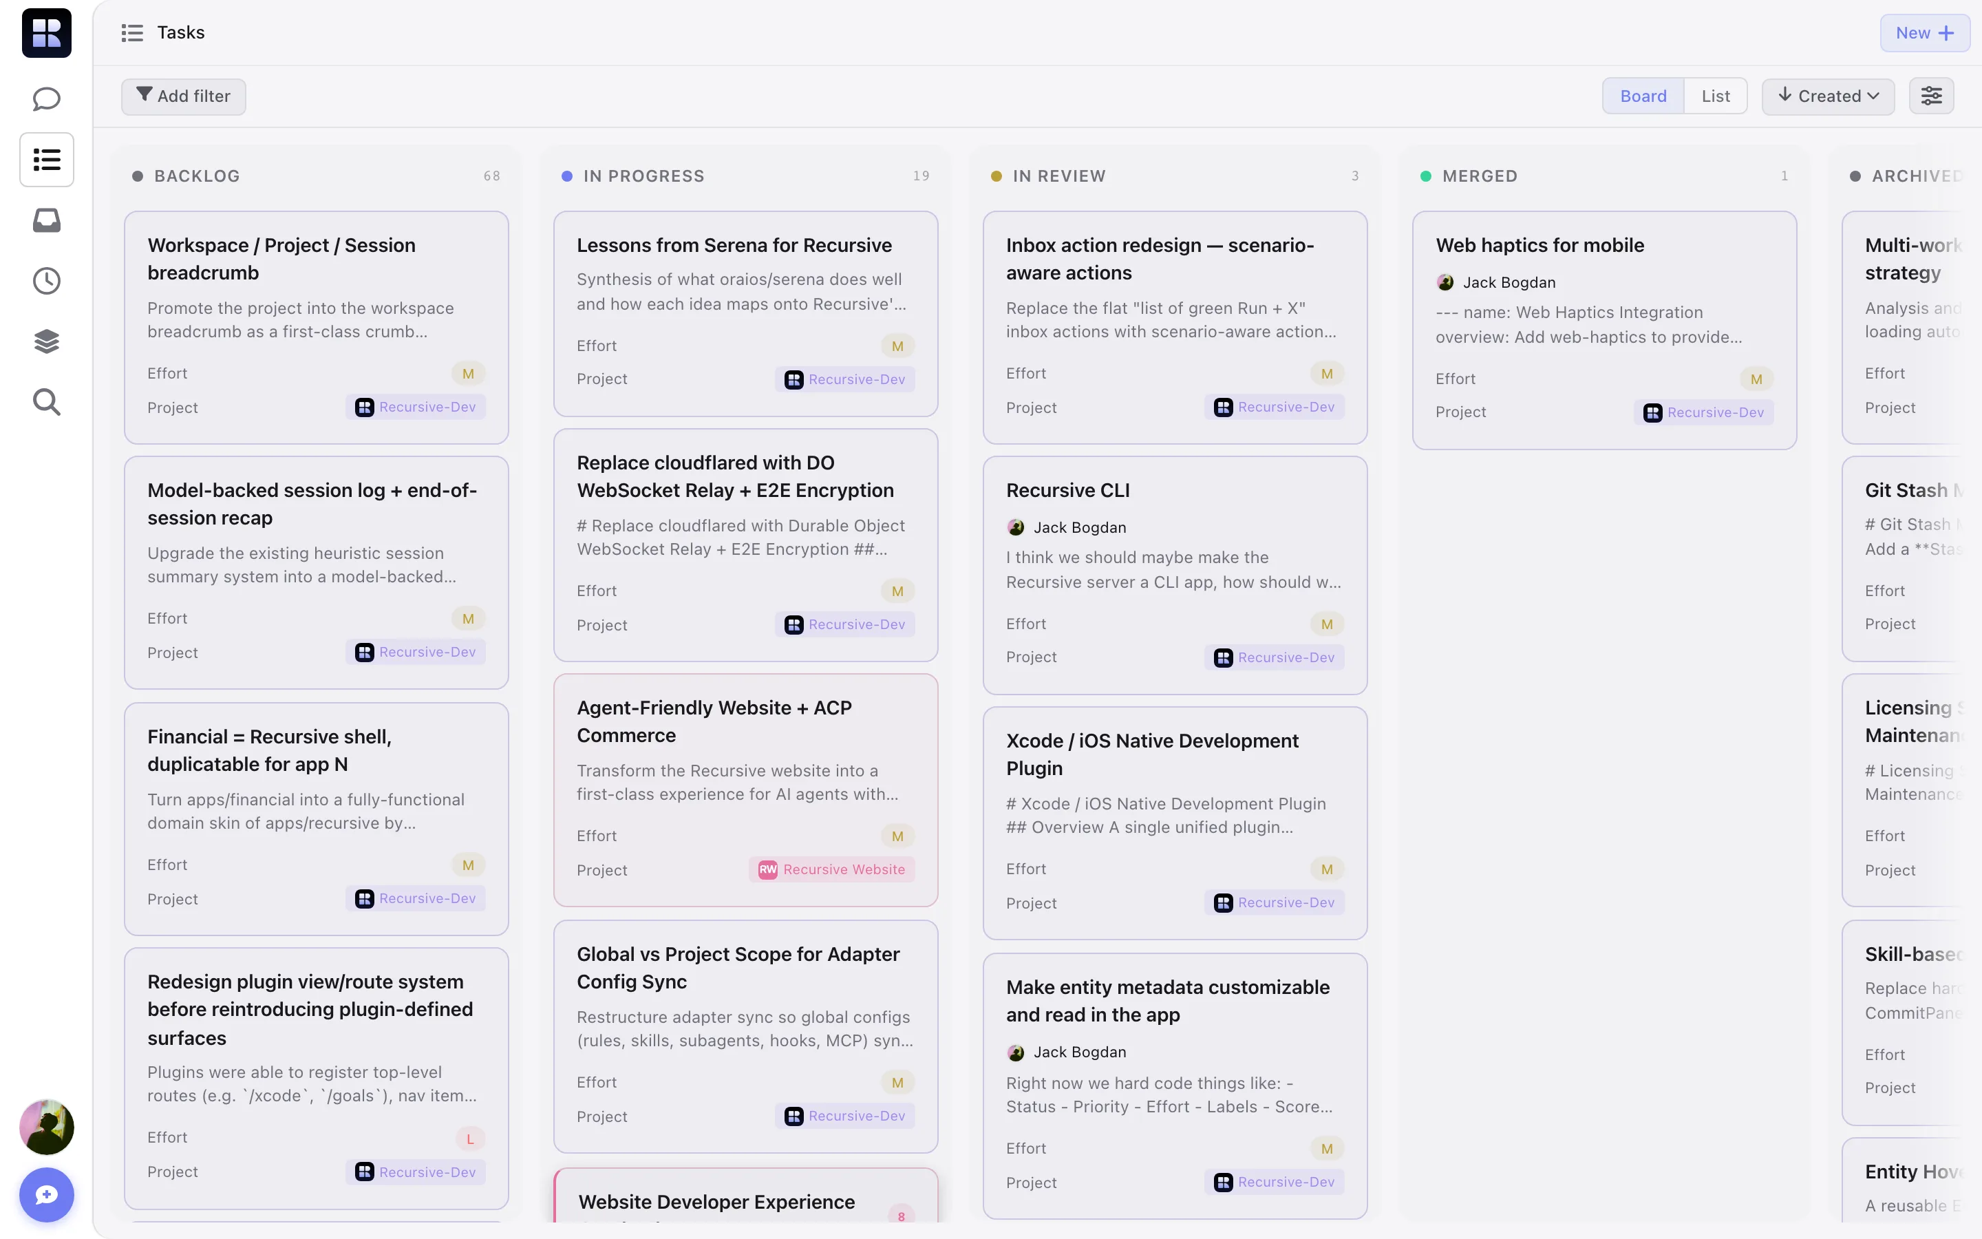
Task: Click Recursive-Dev tag on Workspace breadcrumb card
Action: click(415, 407)
